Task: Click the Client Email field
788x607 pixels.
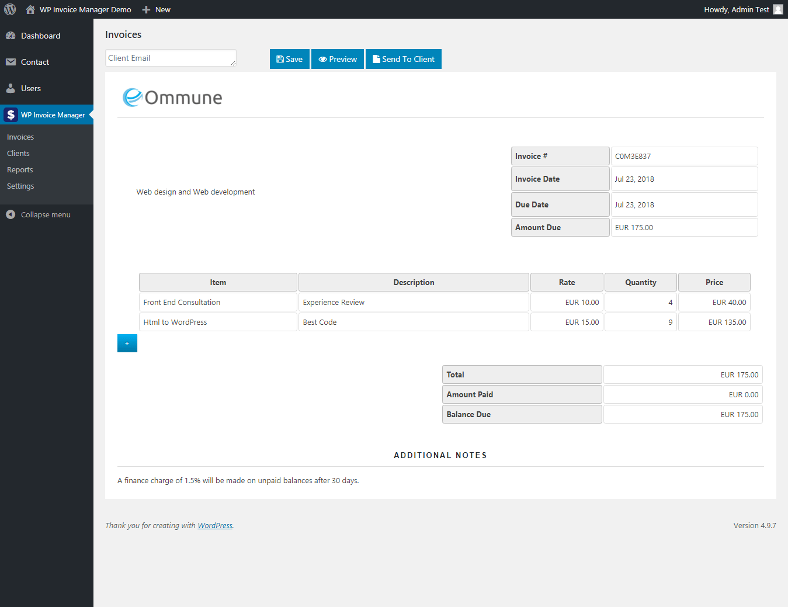Action: coord(171,58)
